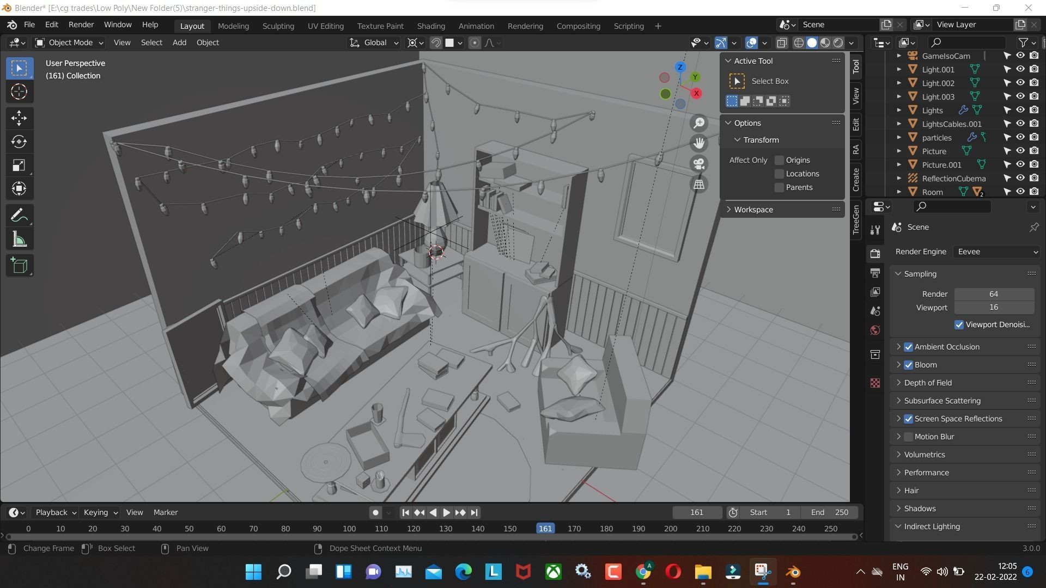Open the World properties tab icon
1046x588 pixels.
coord(875,330)
